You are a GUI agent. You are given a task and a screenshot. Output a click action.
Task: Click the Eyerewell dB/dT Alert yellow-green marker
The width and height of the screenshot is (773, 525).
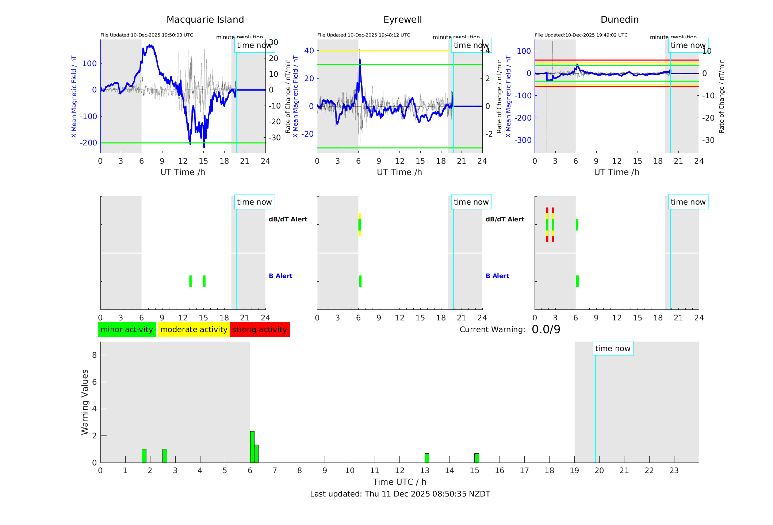pos(360,224)
